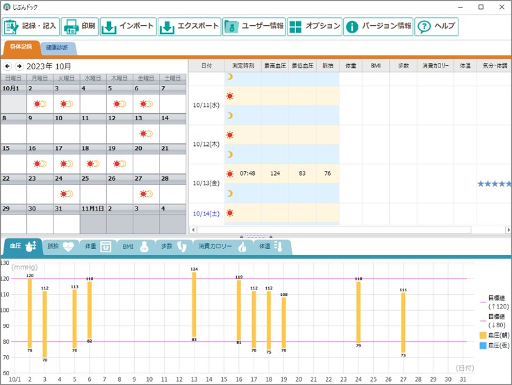Click the 最高血圧 column header

[x=275, y=65]
